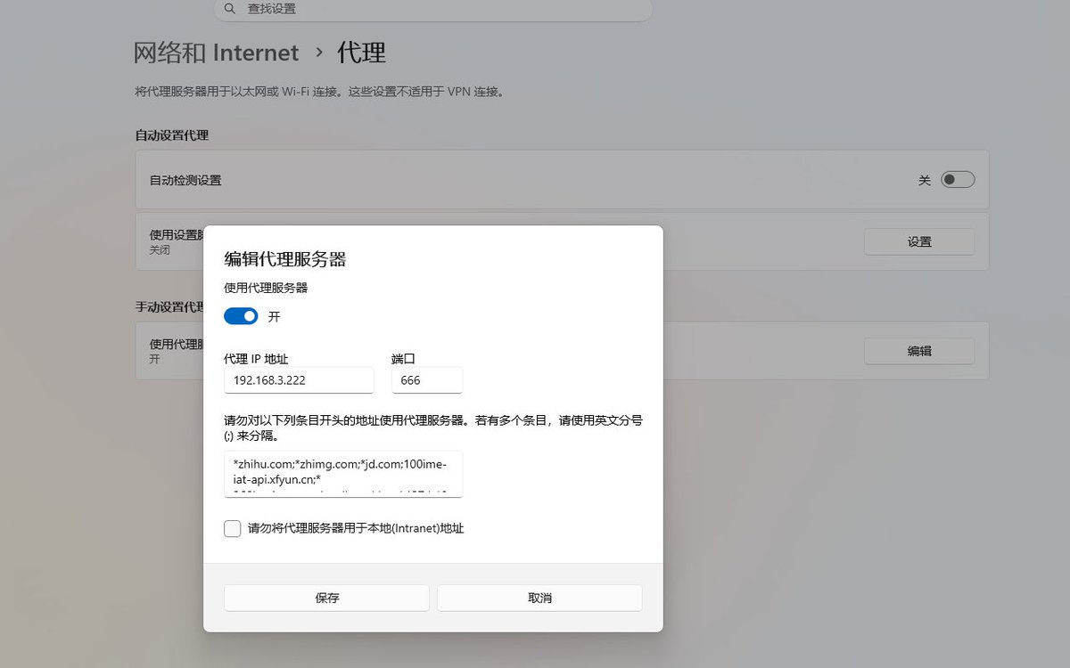Click the 编辑 button in manual proxy row

coord(919,351)
